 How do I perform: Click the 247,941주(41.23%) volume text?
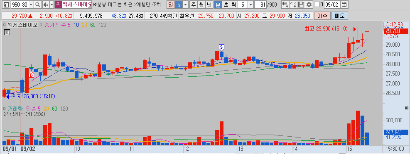tap(25, 114)
